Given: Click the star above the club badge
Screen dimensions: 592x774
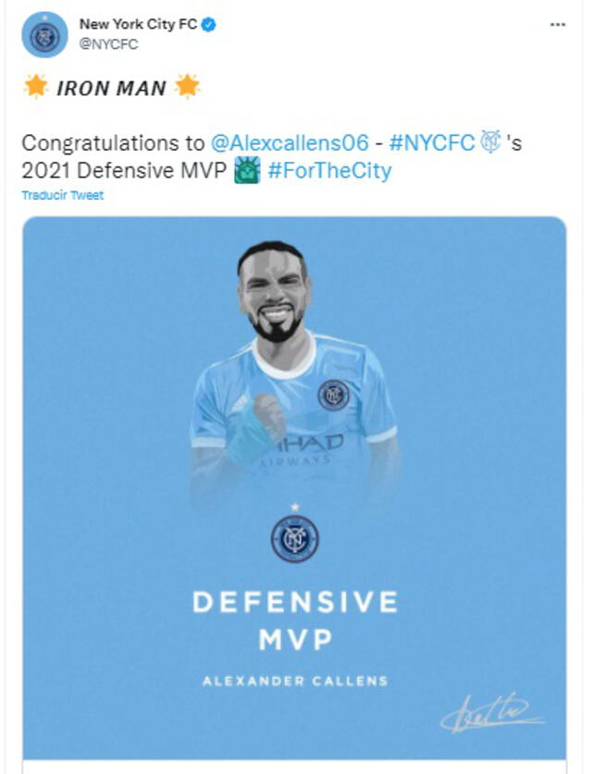Looking at the screenshot, I should click(x=294, y=505).
